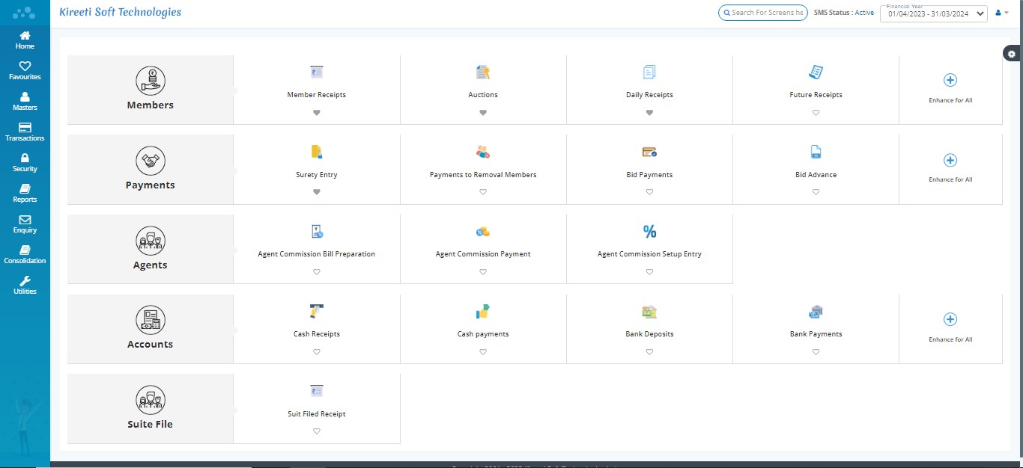Click the Surety Entry icon
This screenshot has width=1023, height=468.
(x=316, y=153)
